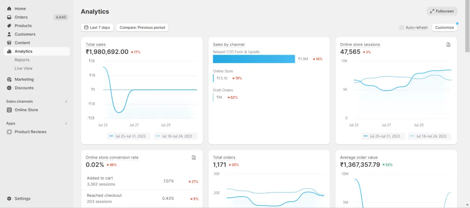
Task: Click the Reached checkout funnel row
Action: [x=142, y=199]
